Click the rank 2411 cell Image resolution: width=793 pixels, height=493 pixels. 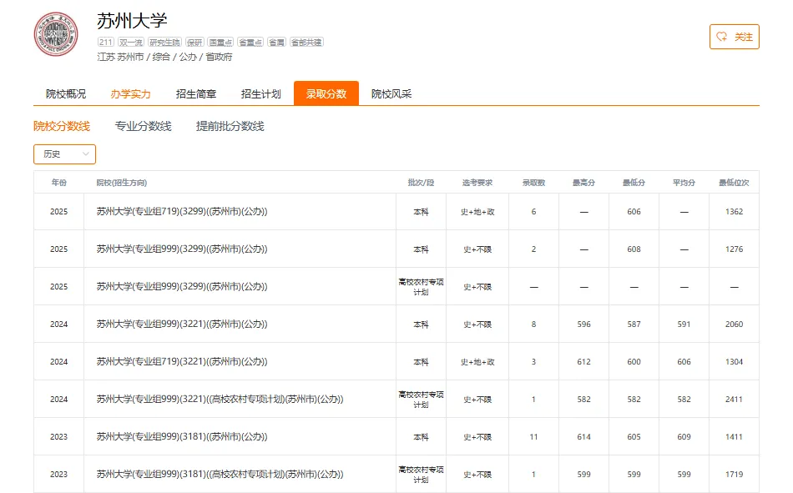(x=734, y=399)
